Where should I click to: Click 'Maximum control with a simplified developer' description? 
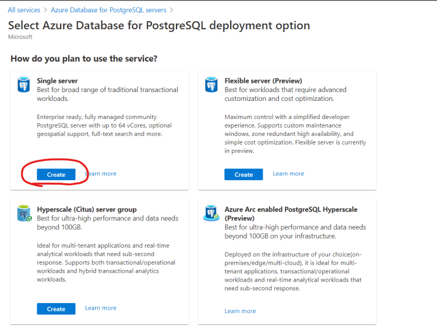click(295, 134)
